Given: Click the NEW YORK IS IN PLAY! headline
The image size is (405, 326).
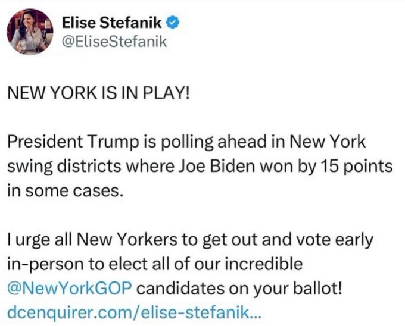Looking at the screenshot, I should [96, 96].
